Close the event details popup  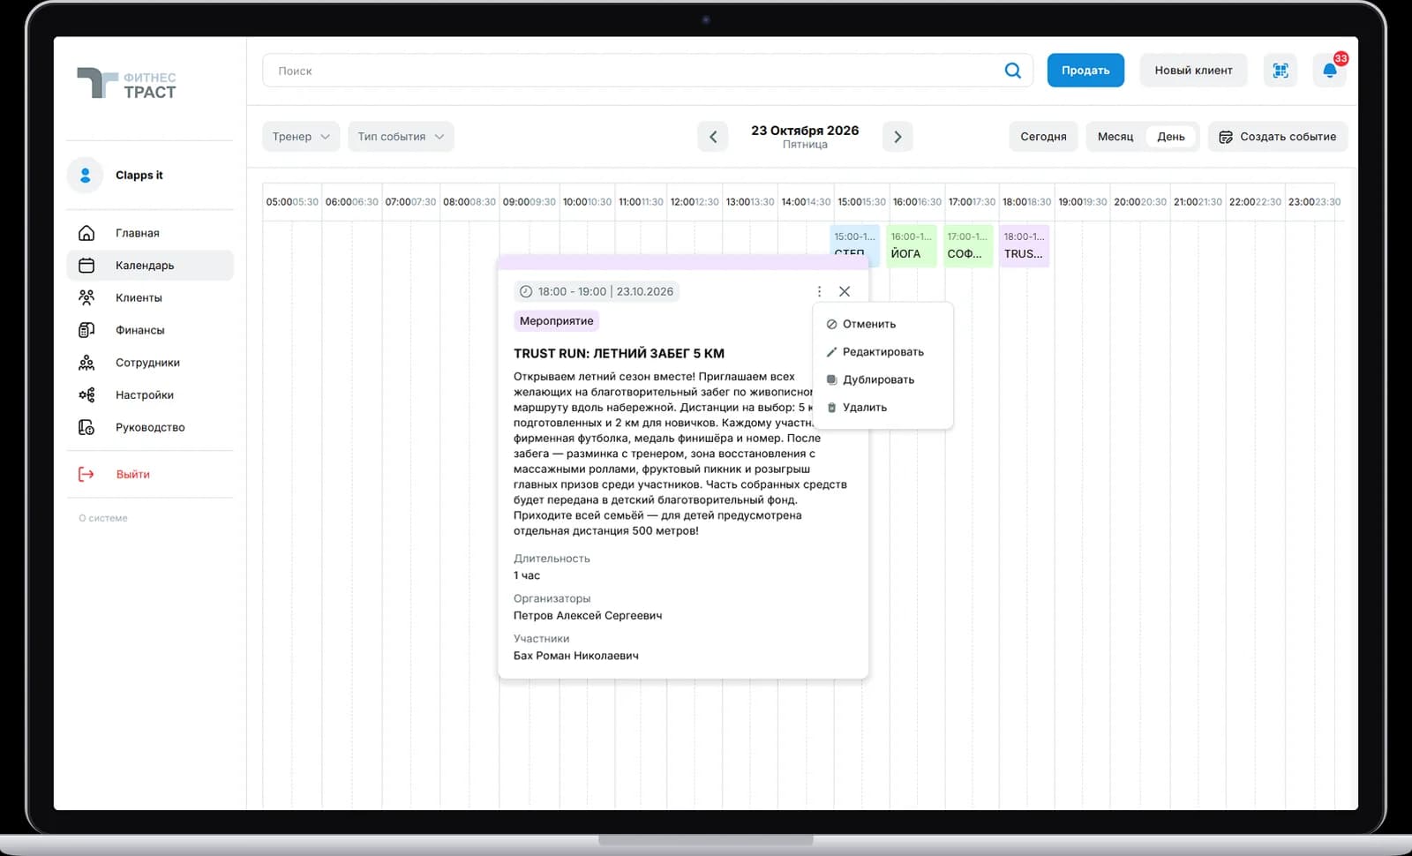coord(845,291)
